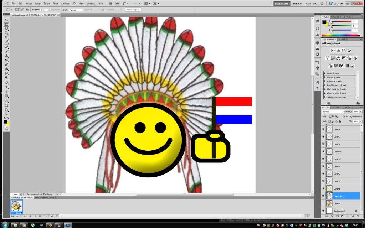Hide the Background layer
The image size is (365, 228).
323,211
